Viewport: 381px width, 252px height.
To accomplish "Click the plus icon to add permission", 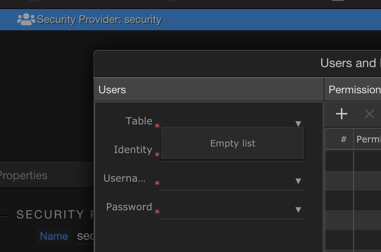I will coord(342,114).
